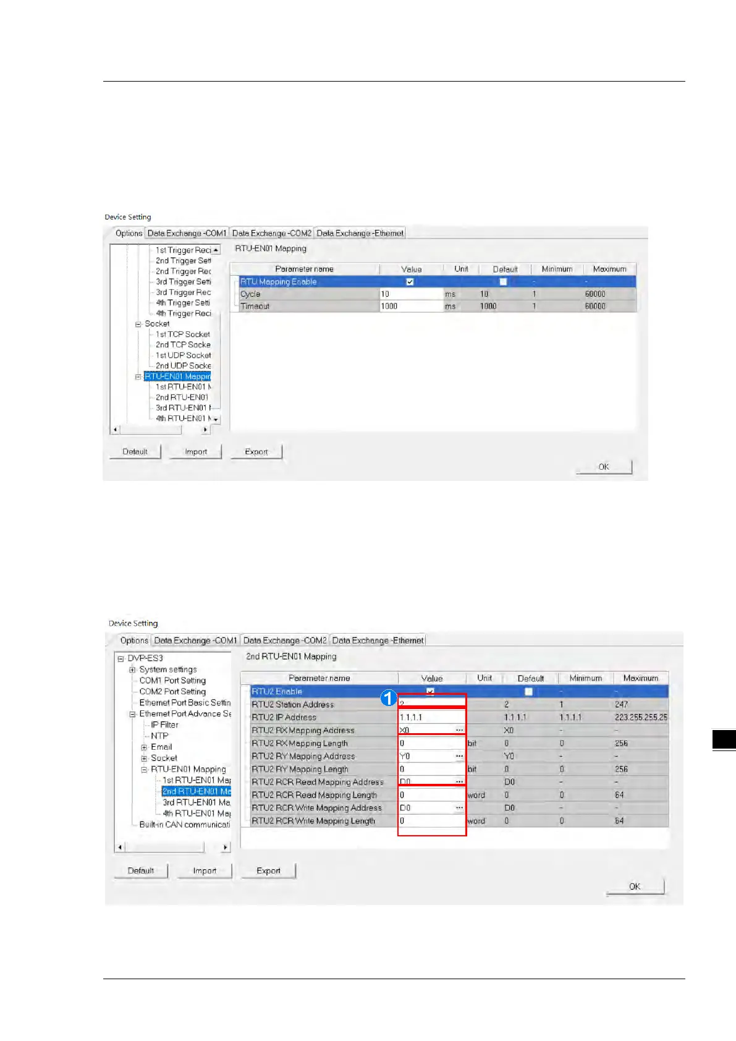Click the RTU2 RCR Write Mapping Length field
The width and height of the screenshot is (736, 1041).
(432, 821)
